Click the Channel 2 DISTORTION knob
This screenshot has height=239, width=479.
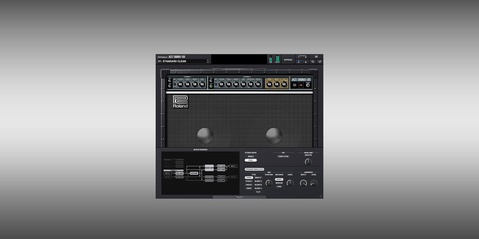pyautogui.click(x=251, y=84)
